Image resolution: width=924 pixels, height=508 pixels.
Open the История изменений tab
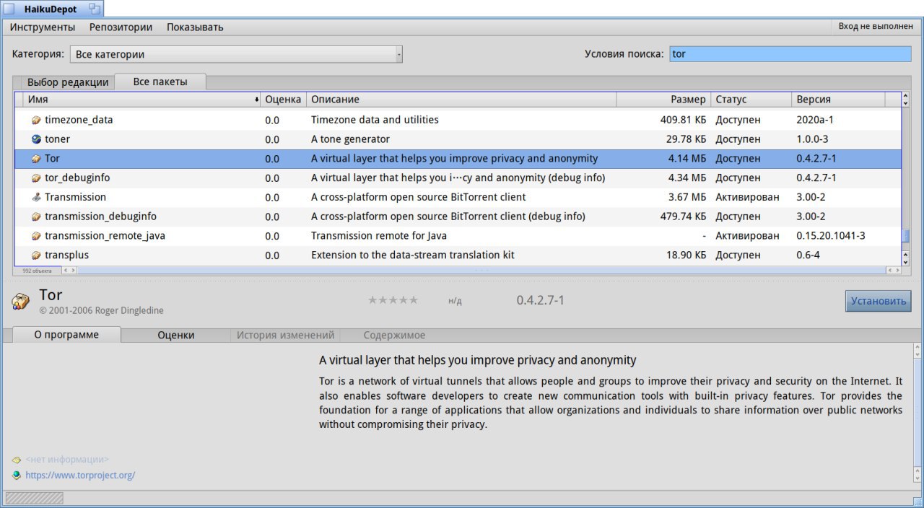click(286, 335)
